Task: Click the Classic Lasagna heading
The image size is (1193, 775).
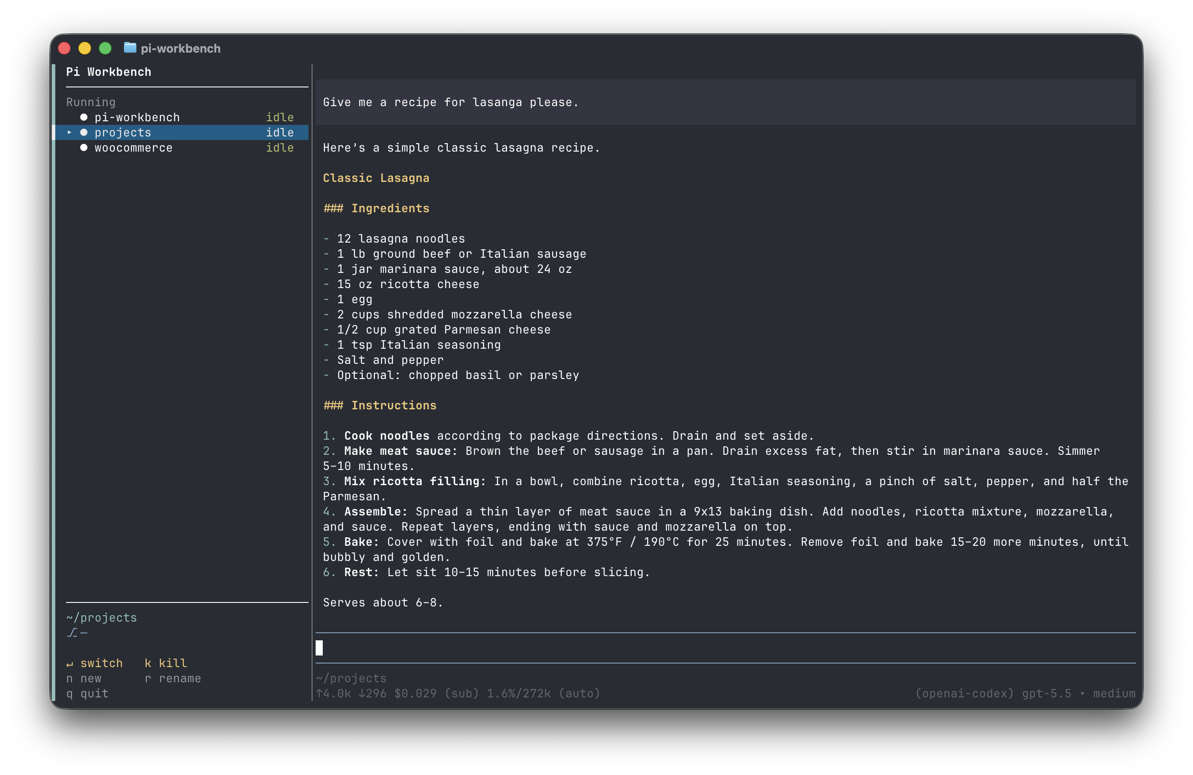Action: click(376, 178)
